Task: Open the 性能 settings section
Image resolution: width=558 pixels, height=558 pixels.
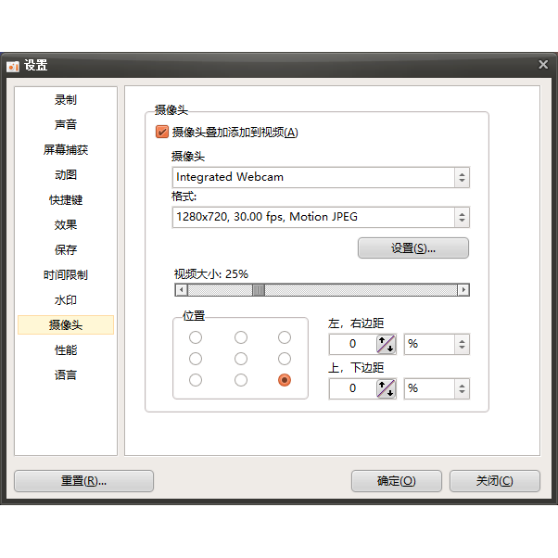Action: 66,350
